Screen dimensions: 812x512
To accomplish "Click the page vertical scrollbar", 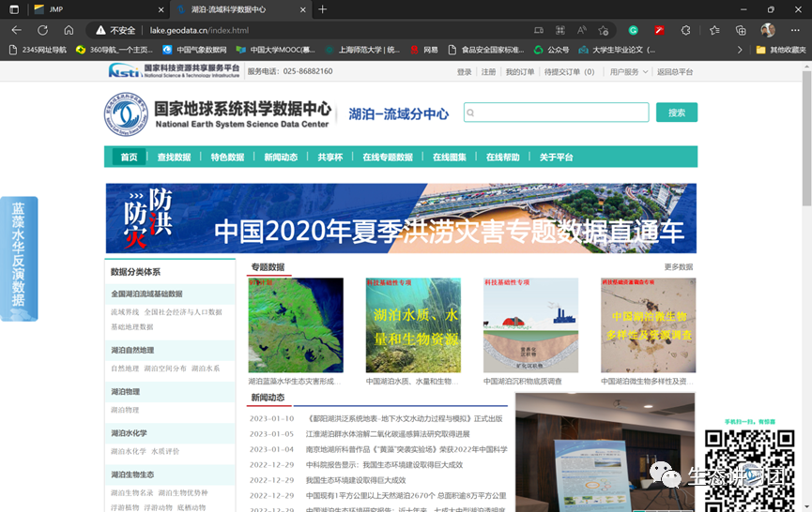I will coord(806,137).
